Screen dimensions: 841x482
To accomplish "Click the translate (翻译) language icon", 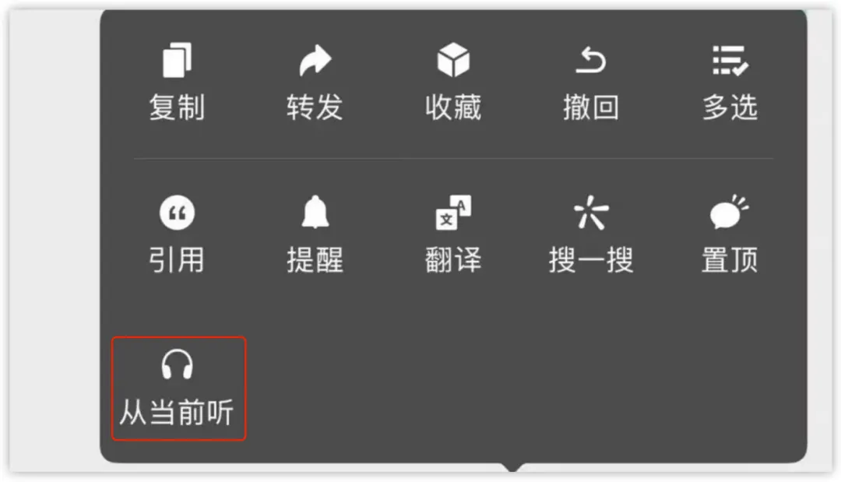I will (x=453, y=213).
